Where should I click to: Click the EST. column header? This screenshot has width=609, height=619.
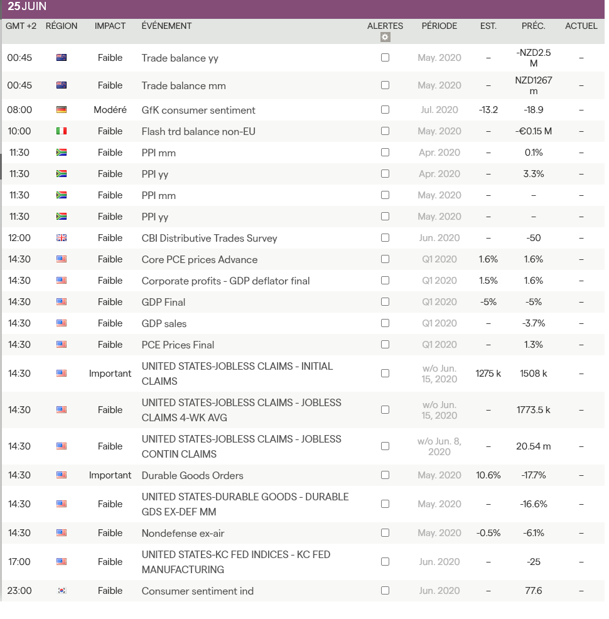[488, 26]
